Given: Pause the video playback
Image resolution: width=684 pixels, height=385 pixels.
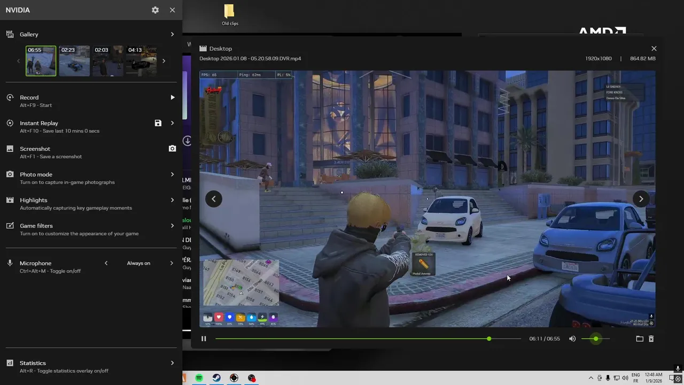Looking at the screenshot, I should pos(204,338).
